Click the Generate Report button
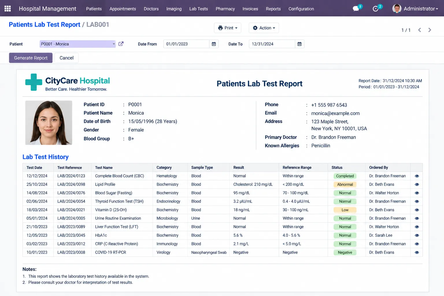 pos(31,58)
